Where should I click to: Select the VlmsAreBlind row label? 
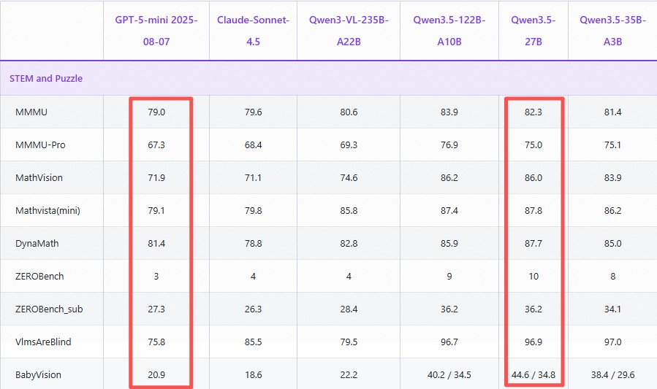coord(43,342)
